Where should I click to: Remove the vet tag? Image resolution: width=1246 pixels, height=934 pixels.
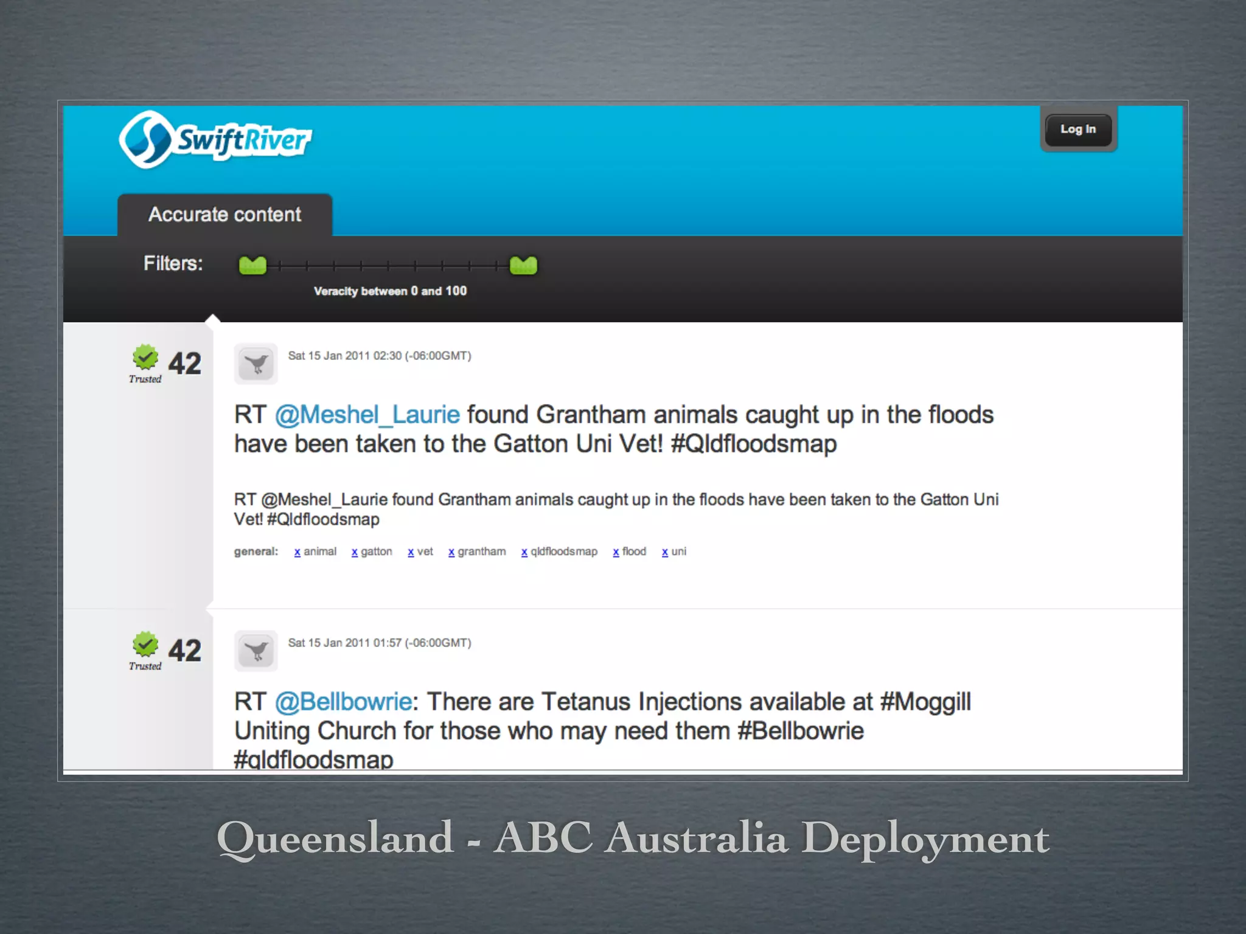tap(411, 552)
